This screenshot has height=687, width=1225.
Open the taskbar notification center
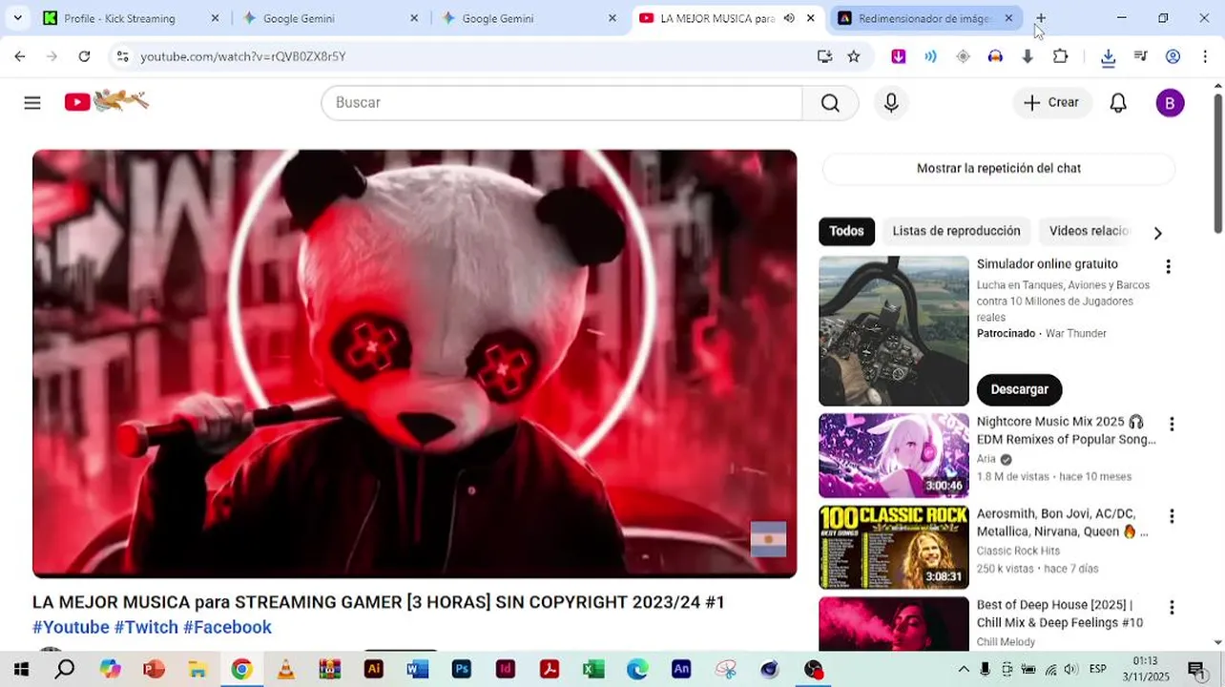(x=1195, y=669)
